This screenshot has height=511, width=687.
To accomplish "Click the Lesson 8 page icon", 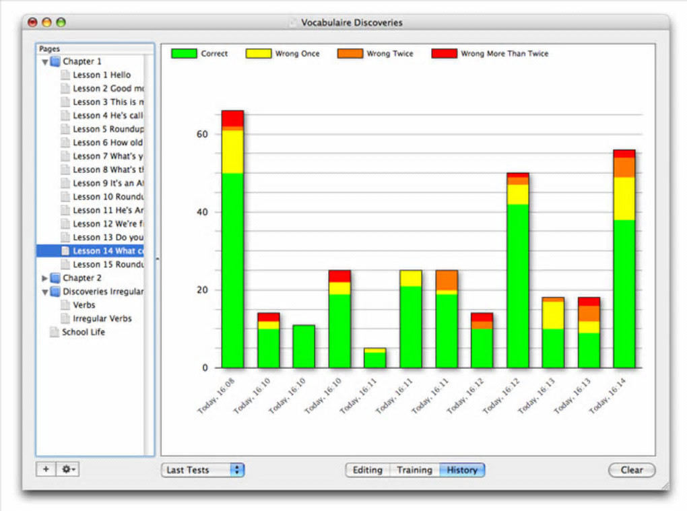I will (65, 170).
